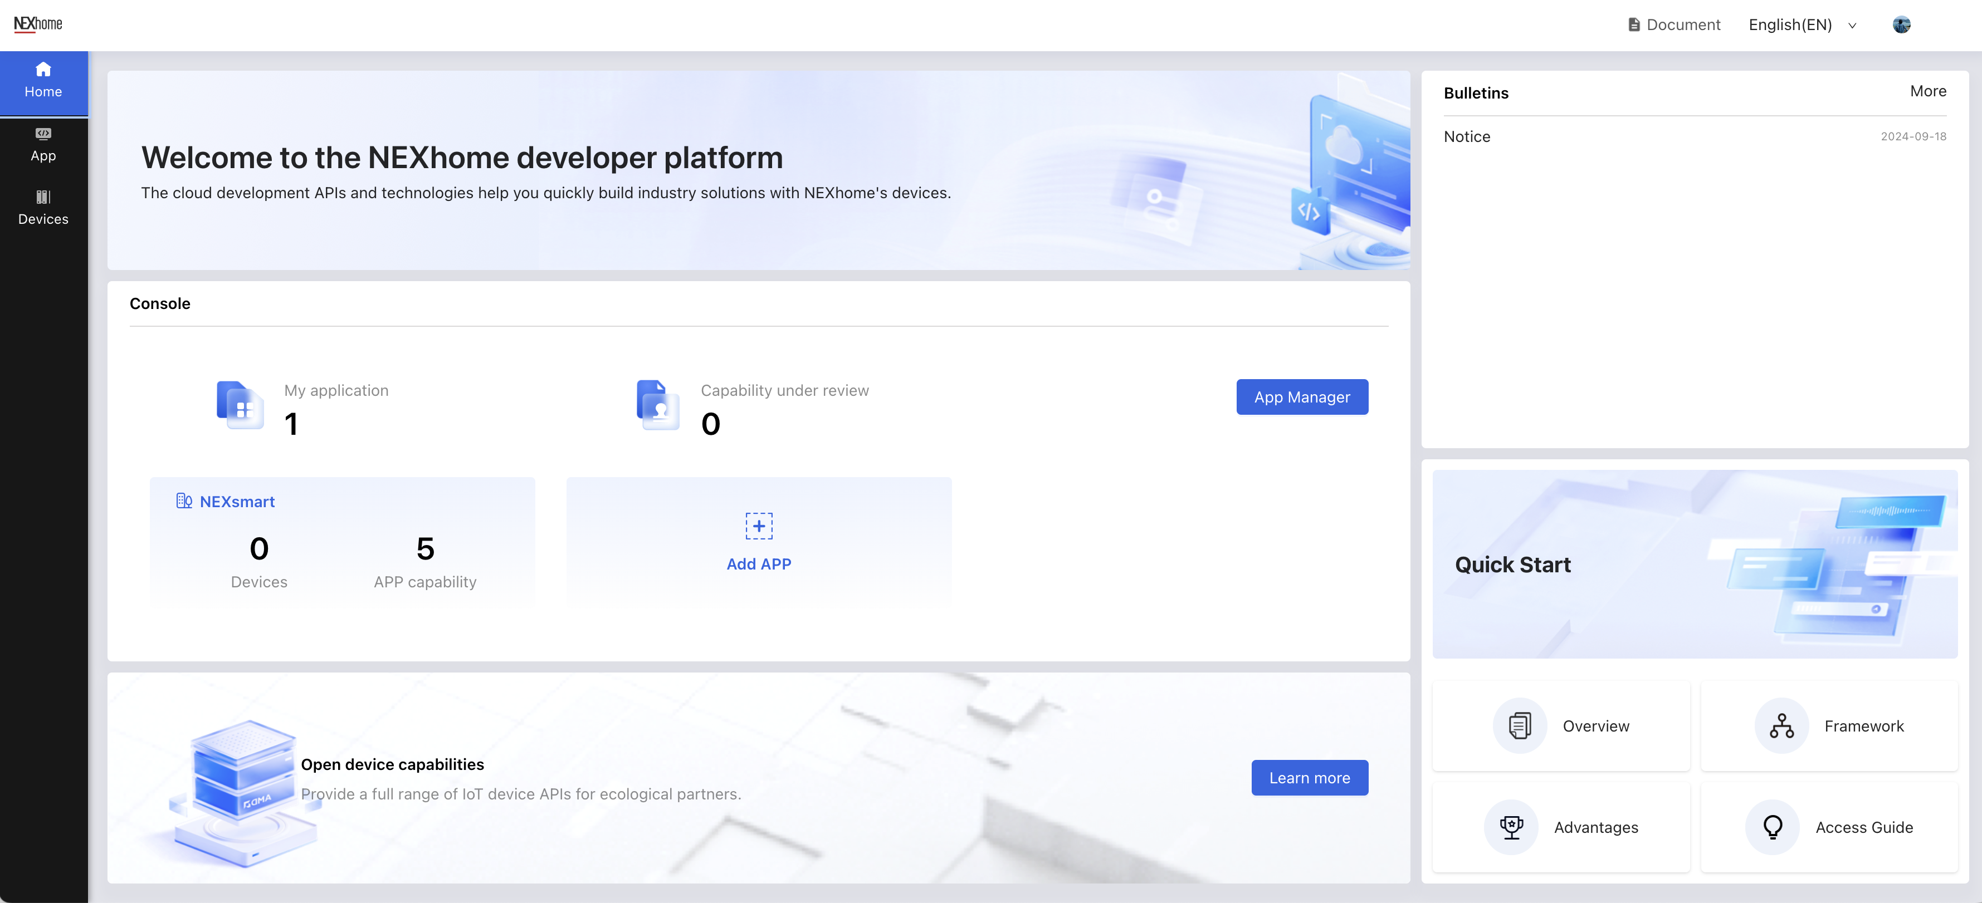The height and width of the screenshot is (903, 1982).
Task: Click More in the Bulletins panel
Action: 1927,91
